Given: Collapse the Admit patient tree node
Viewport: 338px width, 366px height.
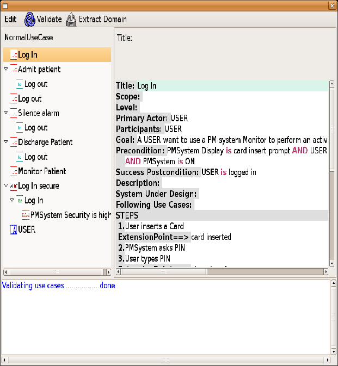Looking at the screenshot, I should coord(6,69).
